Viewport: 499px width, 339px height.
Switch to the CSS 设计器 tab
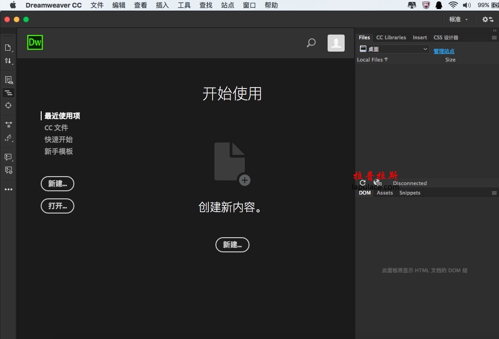[446, 37]
